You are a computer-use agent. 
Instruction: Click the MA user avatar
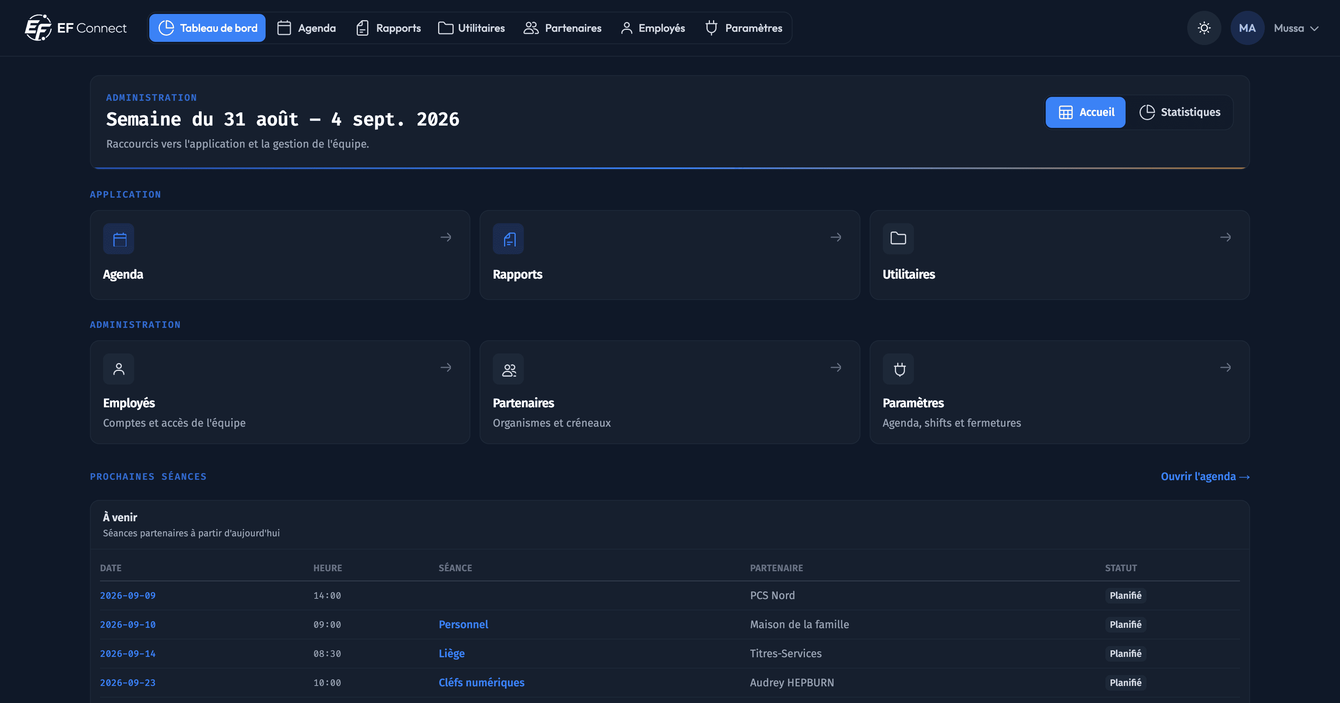click(x=1247, y=28)
